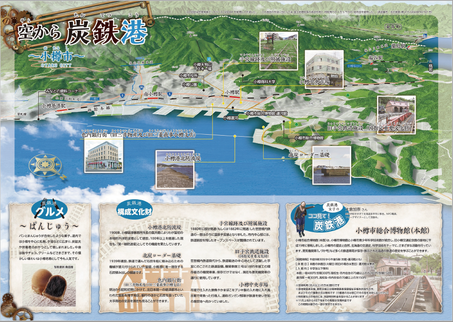Click the 小樽公園 label

(190, 84)
